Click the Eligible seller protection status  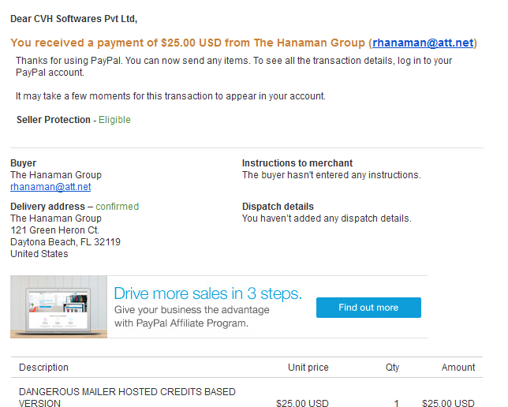tap(114, 120)
